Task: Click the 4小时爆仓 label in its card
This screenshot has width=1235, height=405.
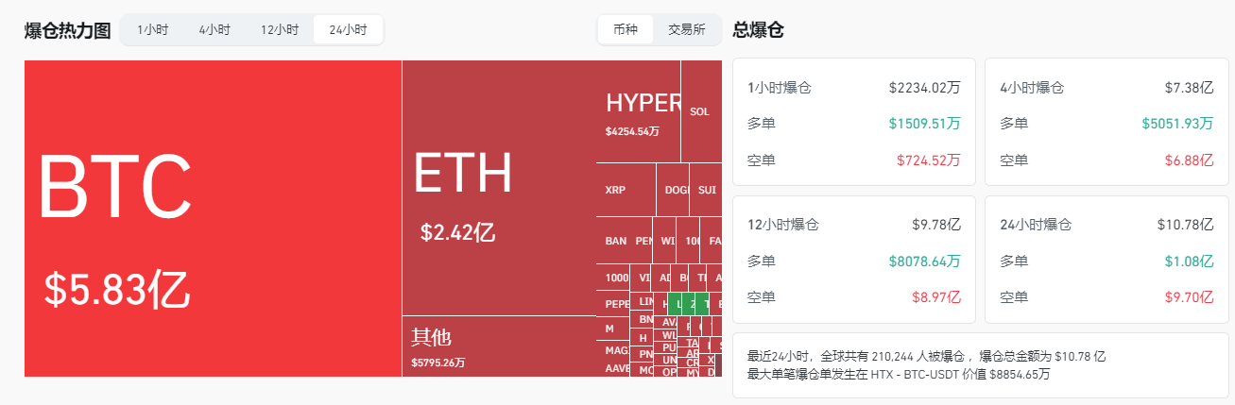Action: pos(1032,88)
